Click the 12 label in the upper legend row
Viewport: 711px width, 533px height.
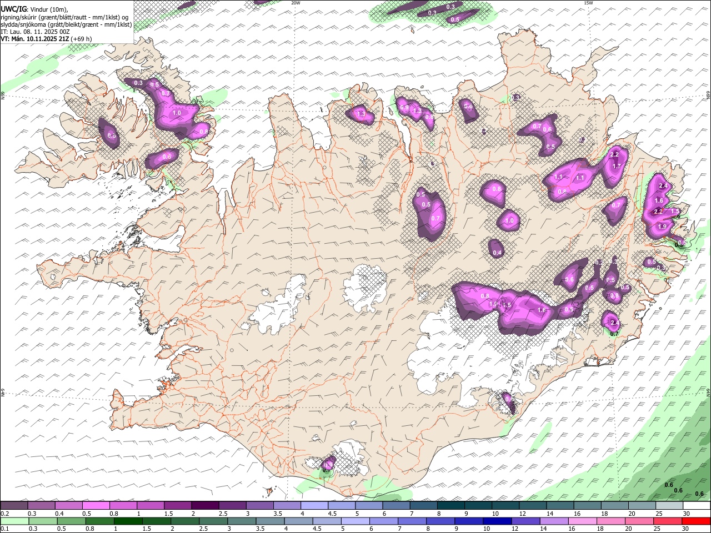point(523,514)
